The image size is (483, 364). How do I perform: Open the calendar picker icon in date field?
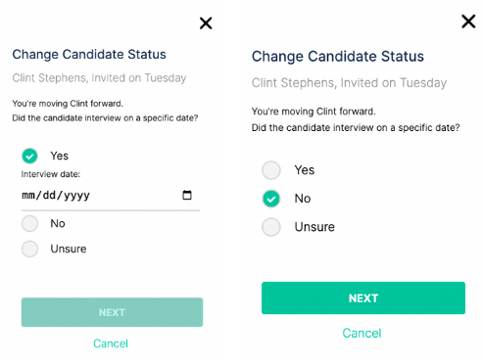[x=187, y=195]
